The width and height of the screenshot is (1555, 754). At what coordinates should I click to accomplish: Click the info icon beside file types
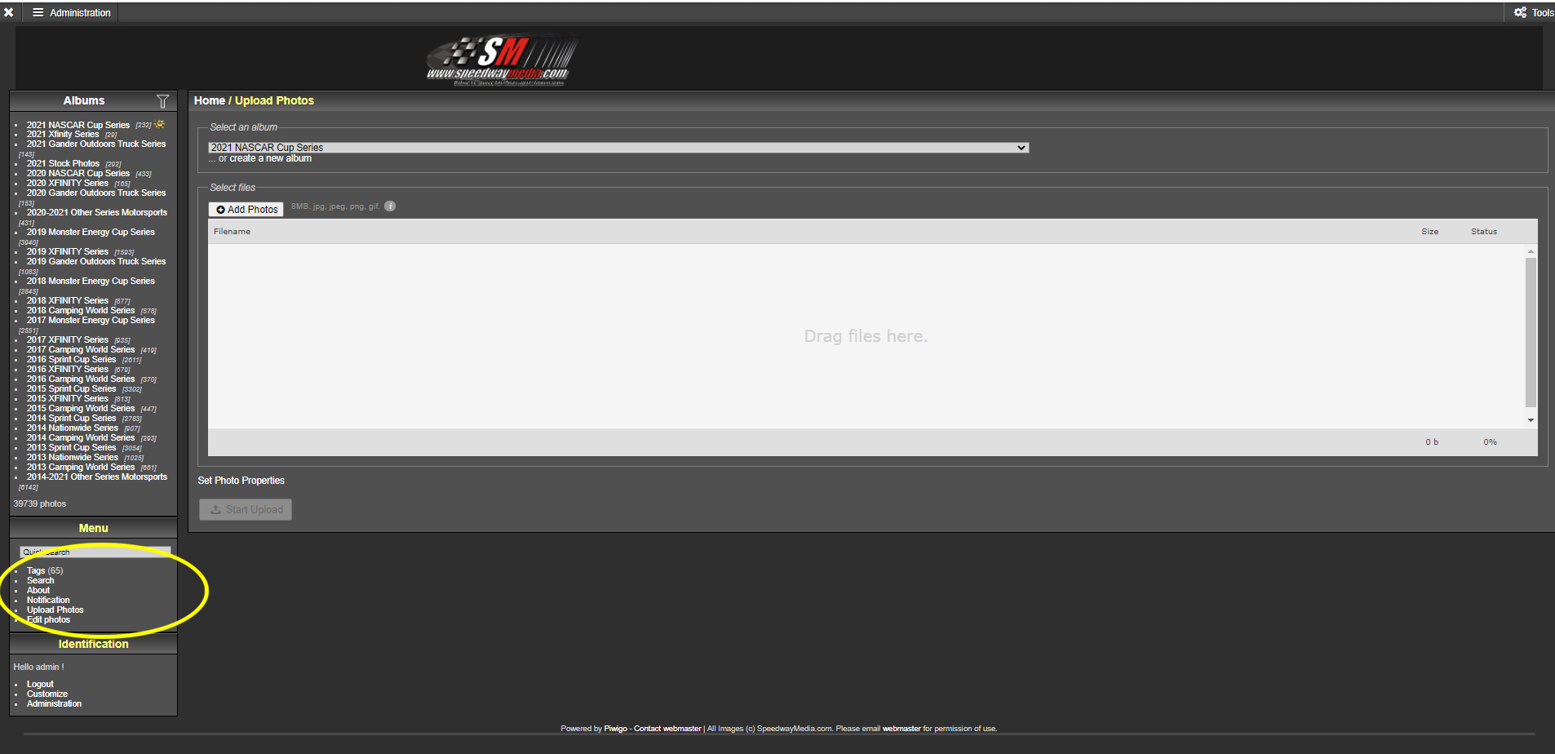click(x=390, y=206)
